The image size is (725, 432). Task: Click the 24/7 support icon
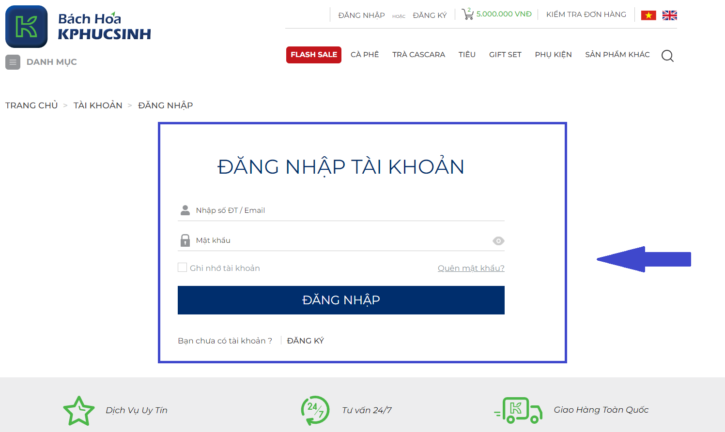coord(315,410)
